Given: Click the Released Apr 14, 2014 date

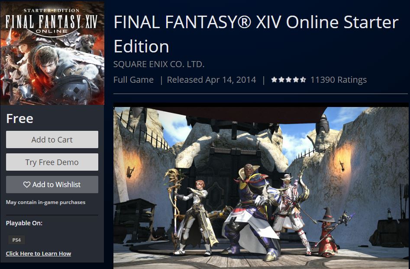Looking at the screenshot, I should [x=212, y=80].
